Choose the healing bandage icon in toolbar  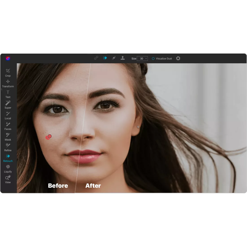pos(114,58)
